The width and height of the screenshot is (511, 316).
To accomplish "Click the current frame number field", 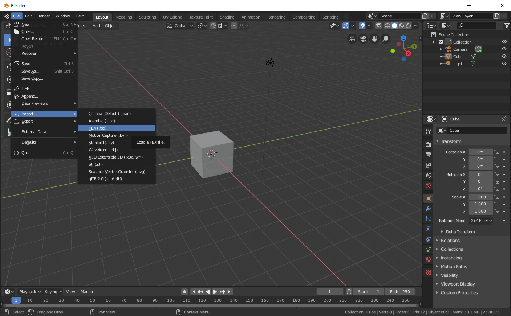I will click(x=330, y=292).
